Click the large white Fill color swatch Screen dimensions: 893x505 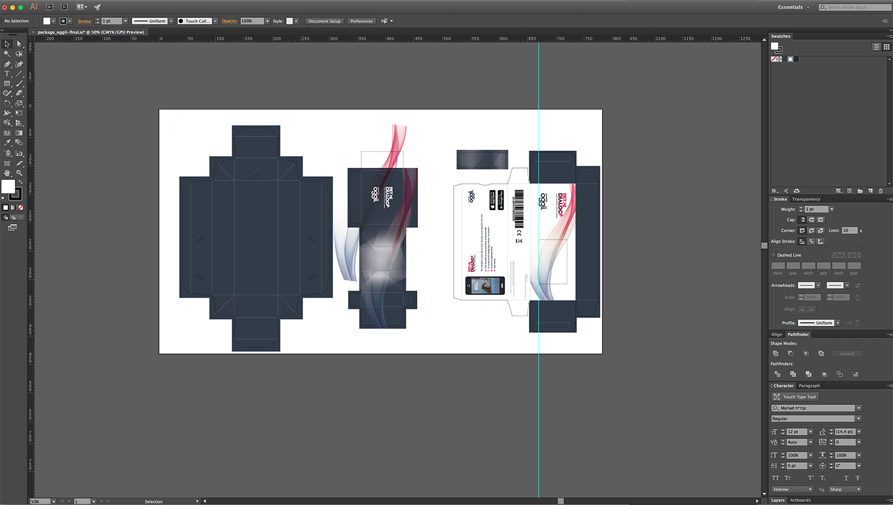tap(8, 187)
